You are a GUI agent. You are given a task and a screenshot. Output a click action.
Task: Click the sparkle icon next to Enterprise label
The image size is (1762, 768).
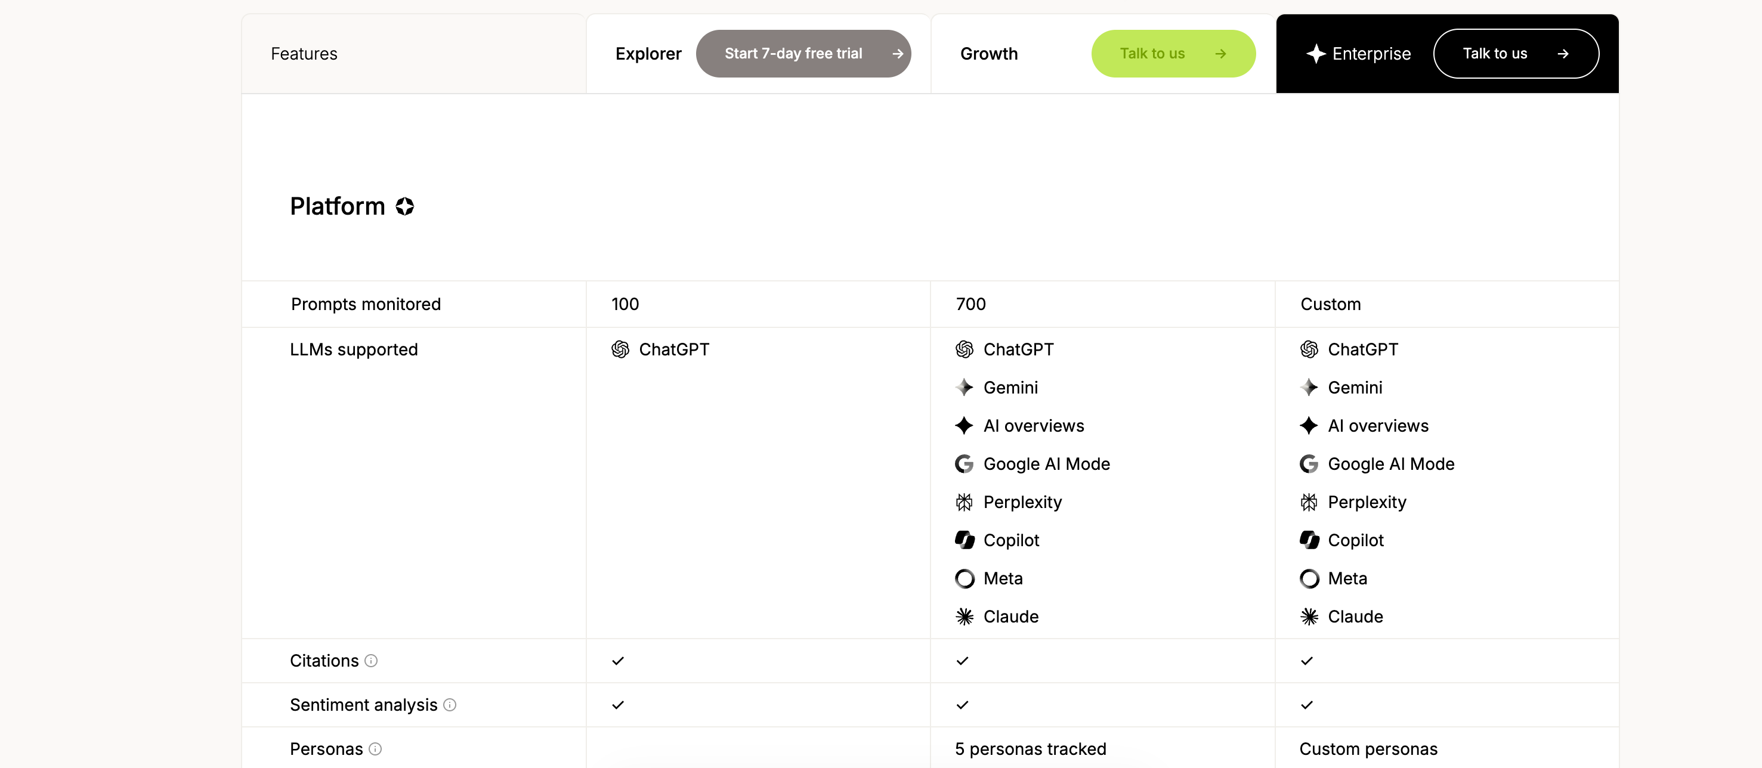pos(1316,53)
